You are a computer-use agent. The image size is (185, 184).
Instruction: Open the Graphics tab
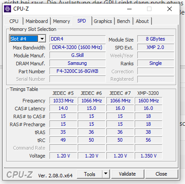coord(103,21)
